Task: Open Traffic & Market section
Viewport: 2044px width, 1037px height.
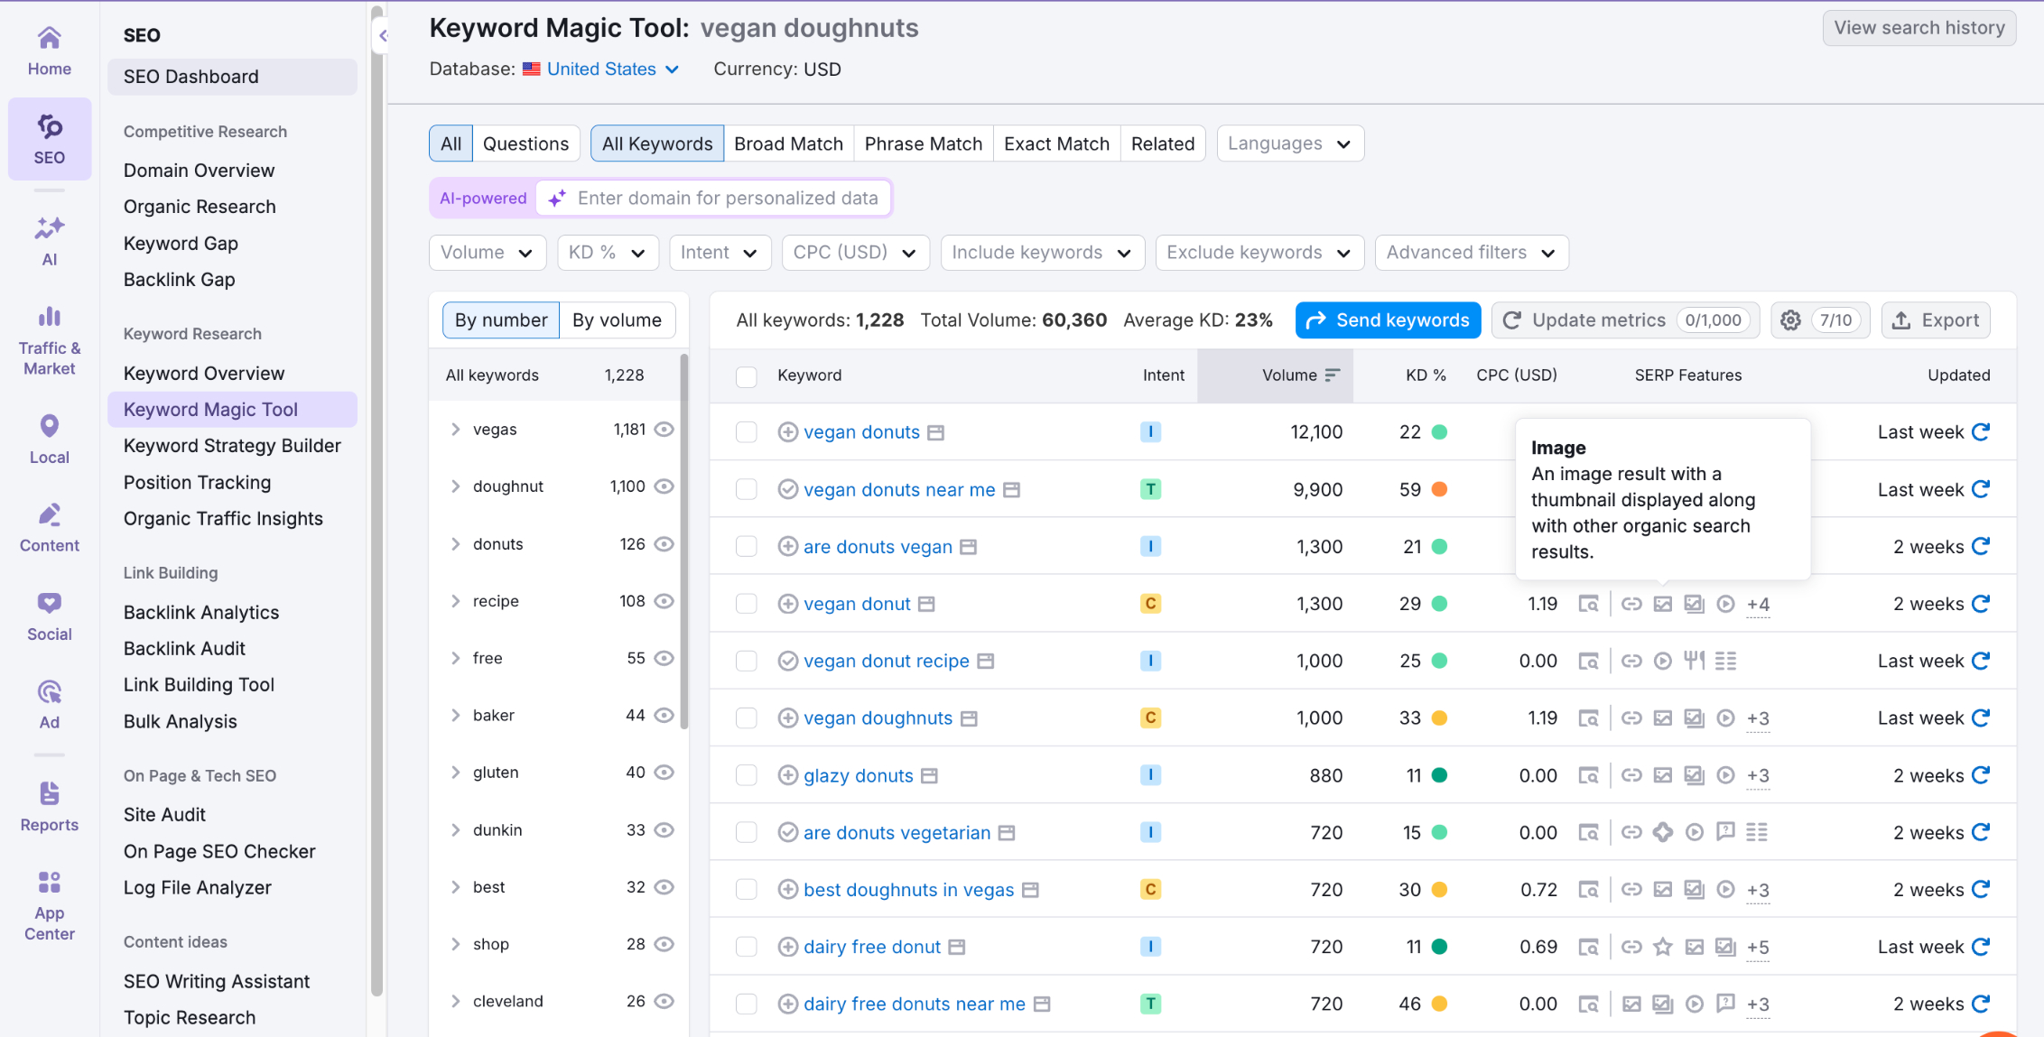Action: 49,341
